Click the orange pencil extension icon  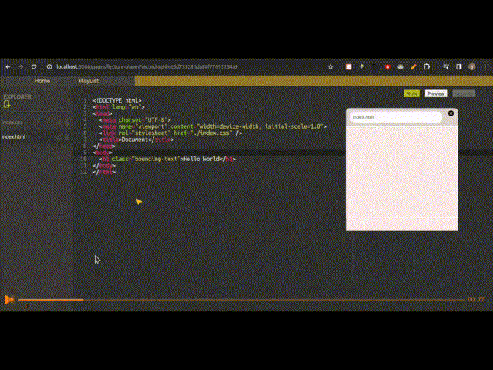[x=414, y=67]
